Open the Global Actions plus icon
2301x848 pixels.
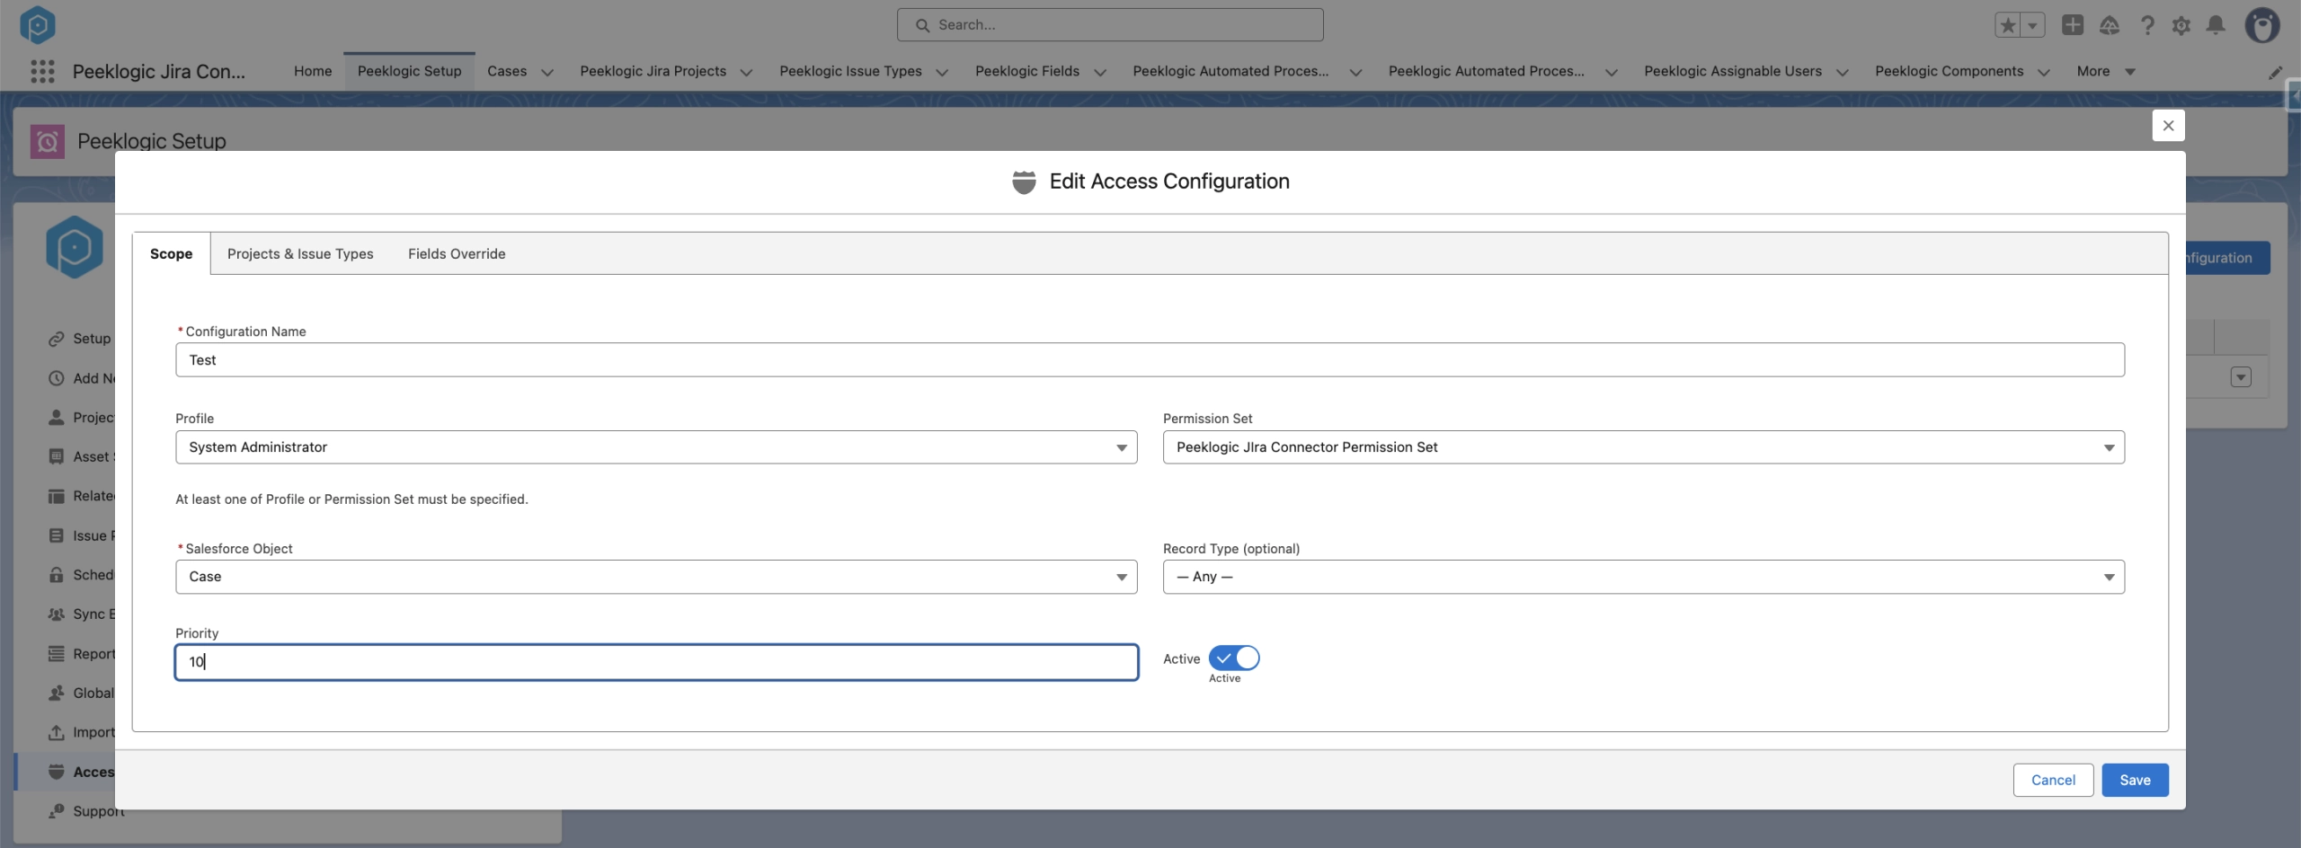coord(2073,25)
